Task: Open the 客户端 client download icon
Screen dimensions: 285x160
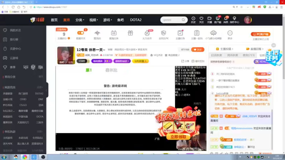Action: coord(218,20)
